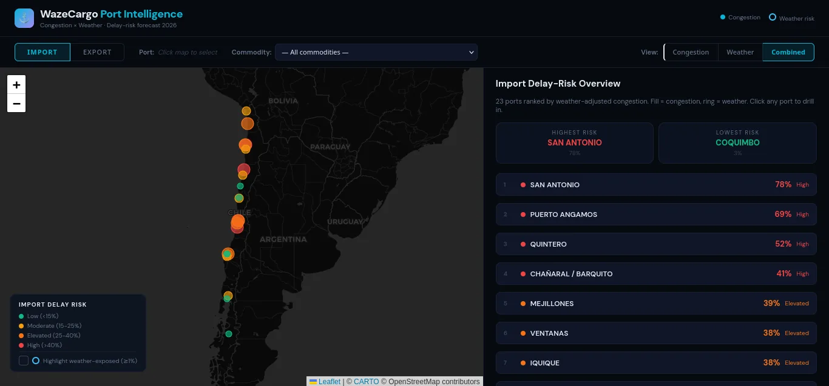Switch view to Congestion

(x=691, y=52)
